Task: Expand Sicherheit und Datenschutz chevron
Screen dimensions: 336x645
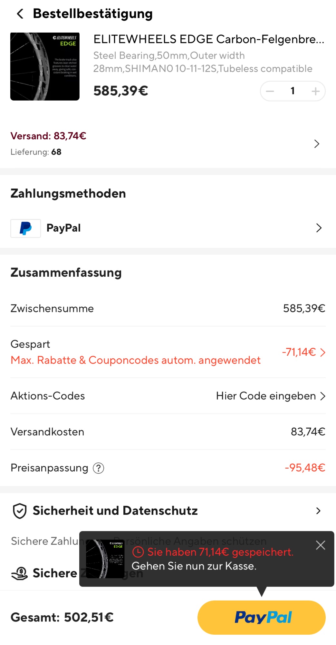Action: (318, 511)
